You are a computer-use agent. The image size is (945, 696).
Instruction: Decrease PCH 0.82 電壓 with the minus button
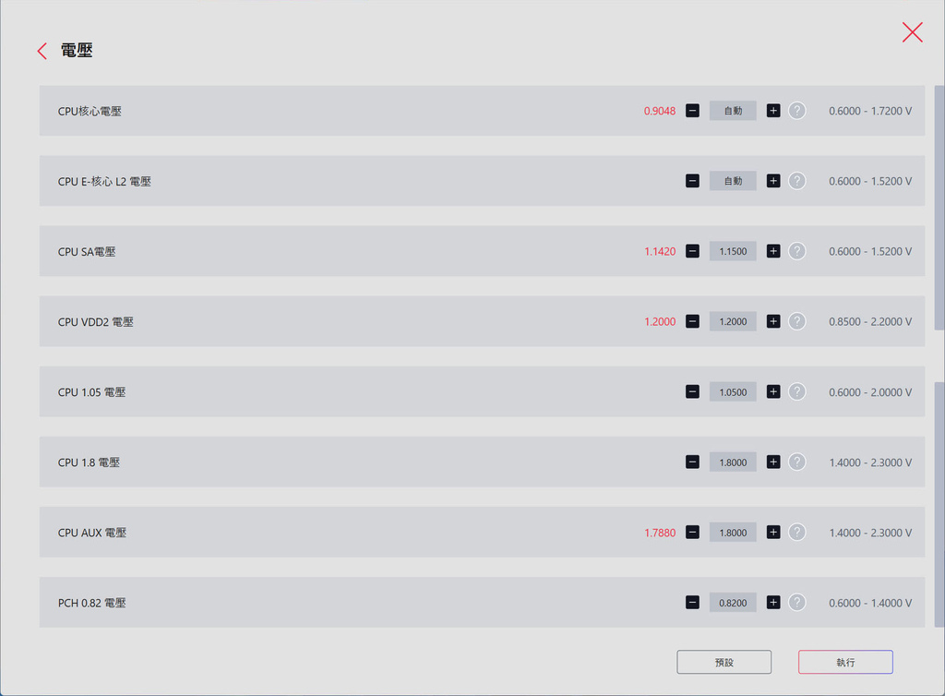click(x=692, y=603)
